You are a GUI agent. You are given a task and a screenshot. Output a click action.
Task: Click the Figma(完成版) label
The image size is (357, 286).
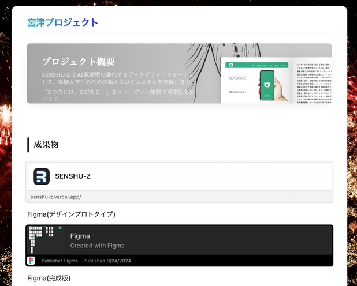tap(49, 279)
